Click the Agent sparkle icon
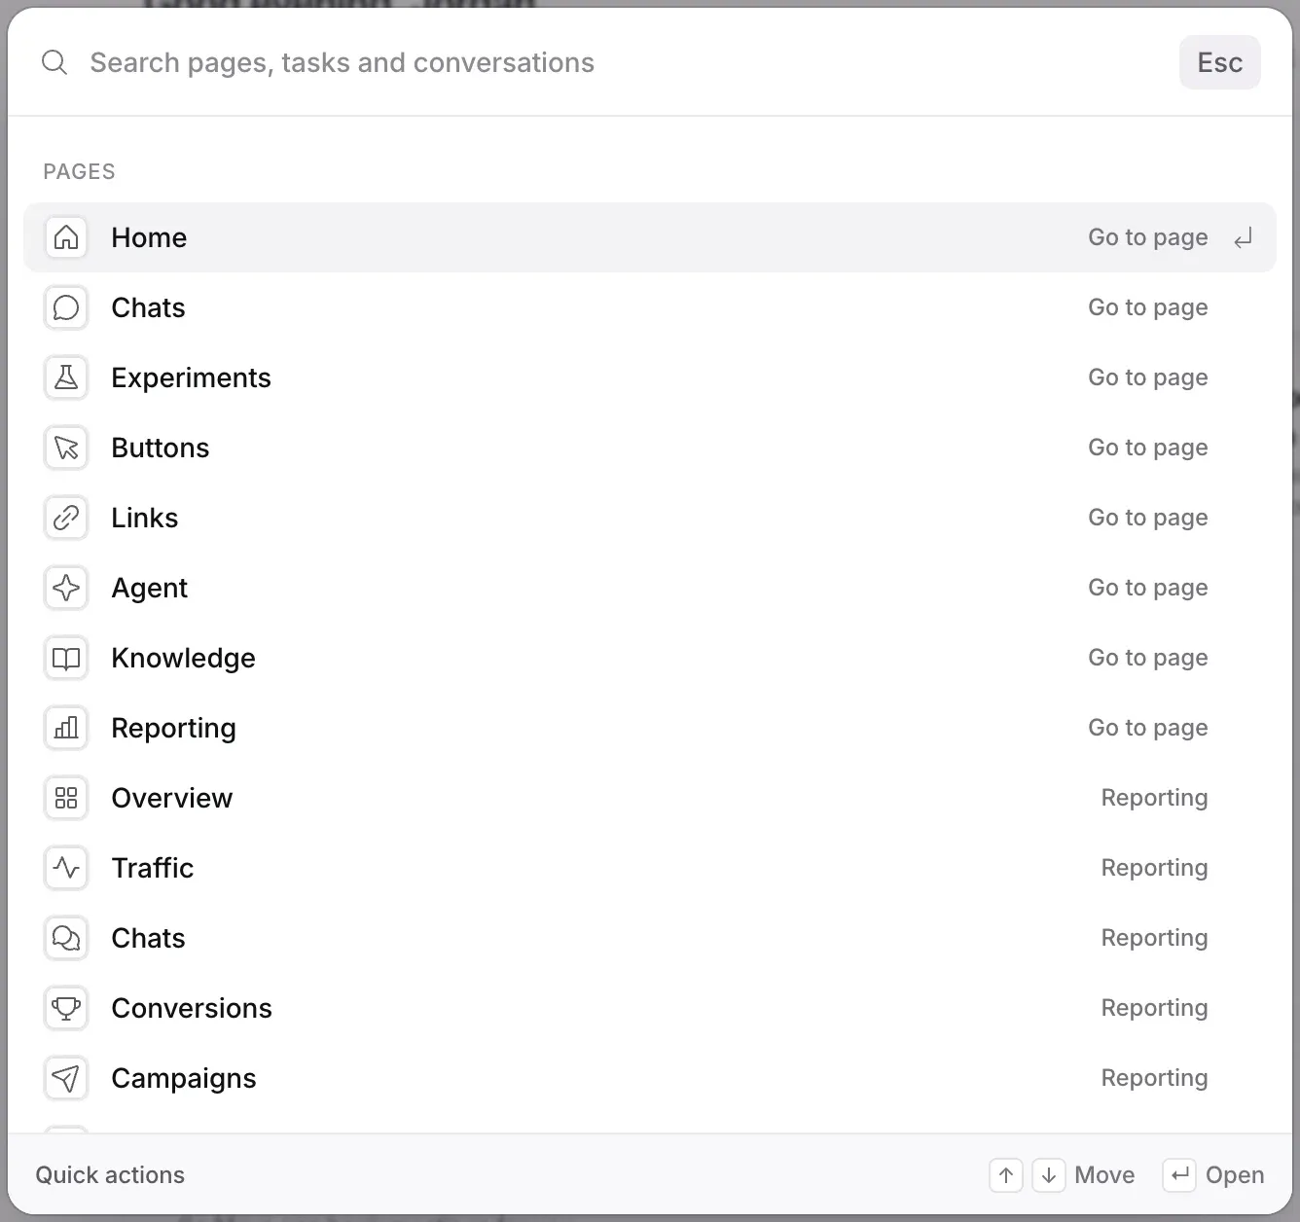1300x1222 pixels. click(x=66, y=588)
